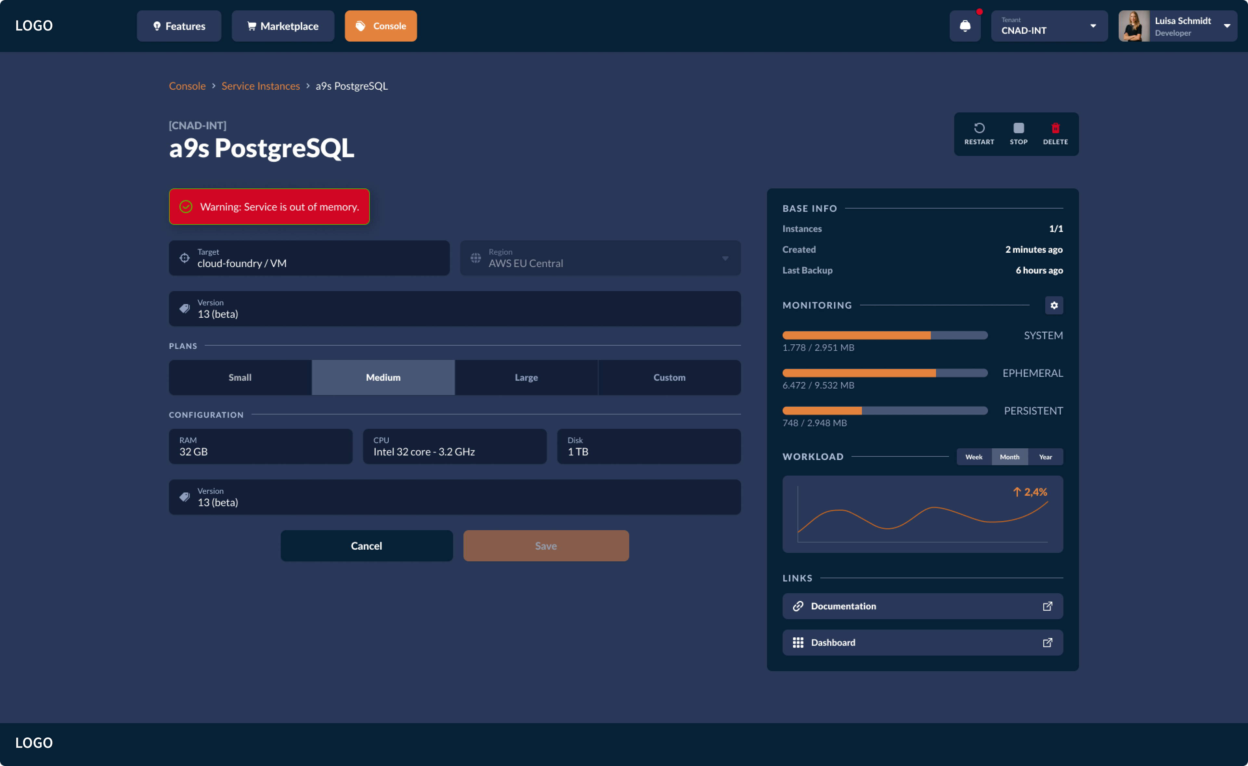Click the EPHEMERAL storage usage bar
1248x766 pixels.
(885, 373)
